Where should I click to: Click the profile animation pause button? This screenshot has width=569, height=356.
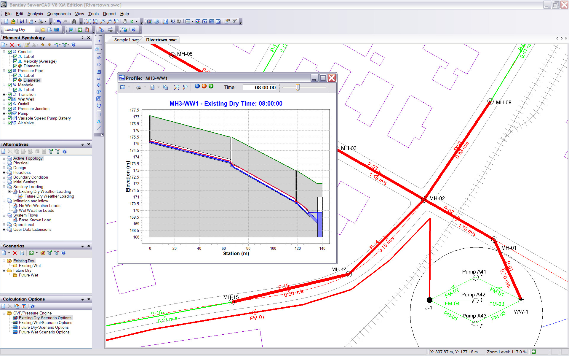click(x=204, y=86)
